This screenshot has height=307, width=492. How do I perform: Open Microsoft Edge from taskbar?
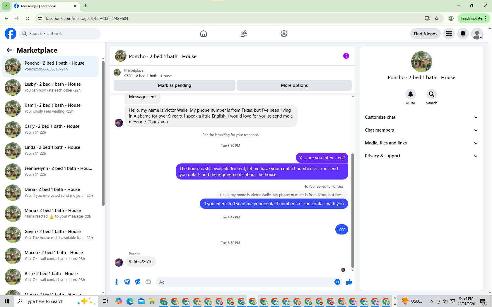pos(130,301)
